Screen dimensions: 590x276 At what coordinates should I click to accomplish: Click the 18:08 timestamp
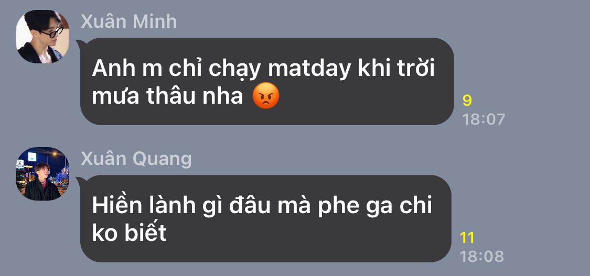481,257
